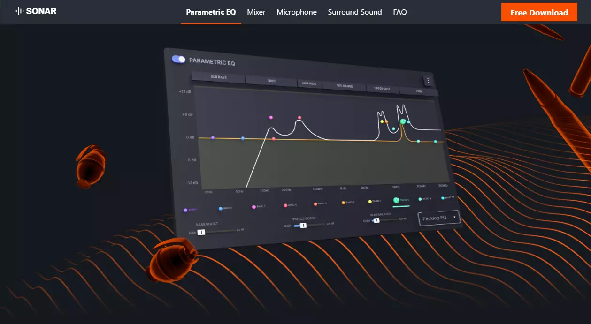Select Band 9 cyan dot in legend
The height and width of the screenshot is (324, 591).
coord(420,199)
